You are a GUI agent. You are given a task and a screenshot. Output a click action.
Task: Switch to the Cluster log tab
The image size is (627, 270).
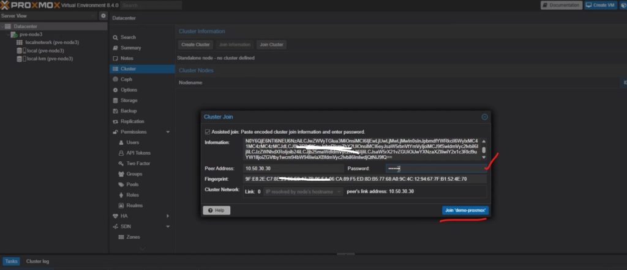(x=37, y=261)
